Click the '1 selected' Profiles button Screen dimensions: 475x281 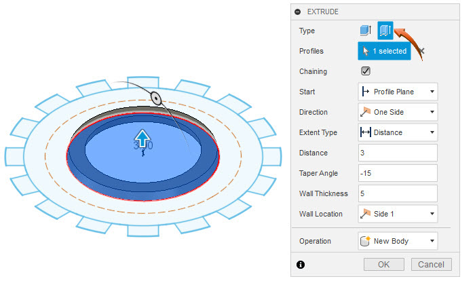(x=384, y=51)
